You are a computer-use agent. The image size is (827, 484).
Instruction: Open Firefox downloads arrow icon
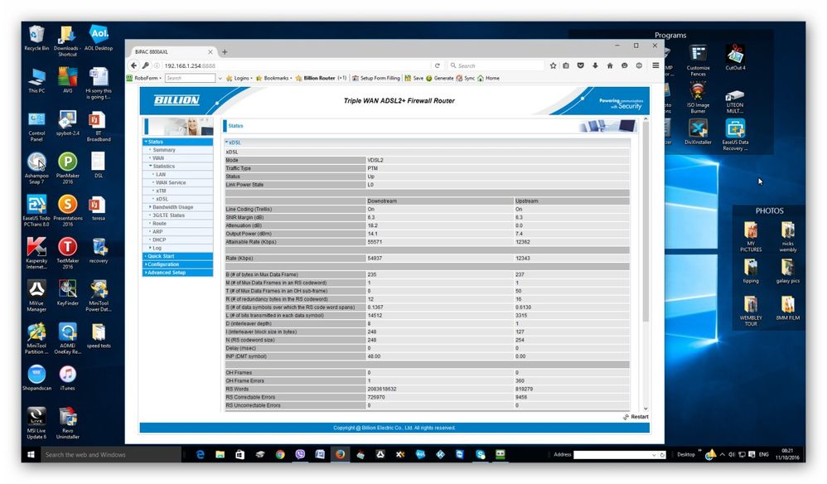[595, 65]
